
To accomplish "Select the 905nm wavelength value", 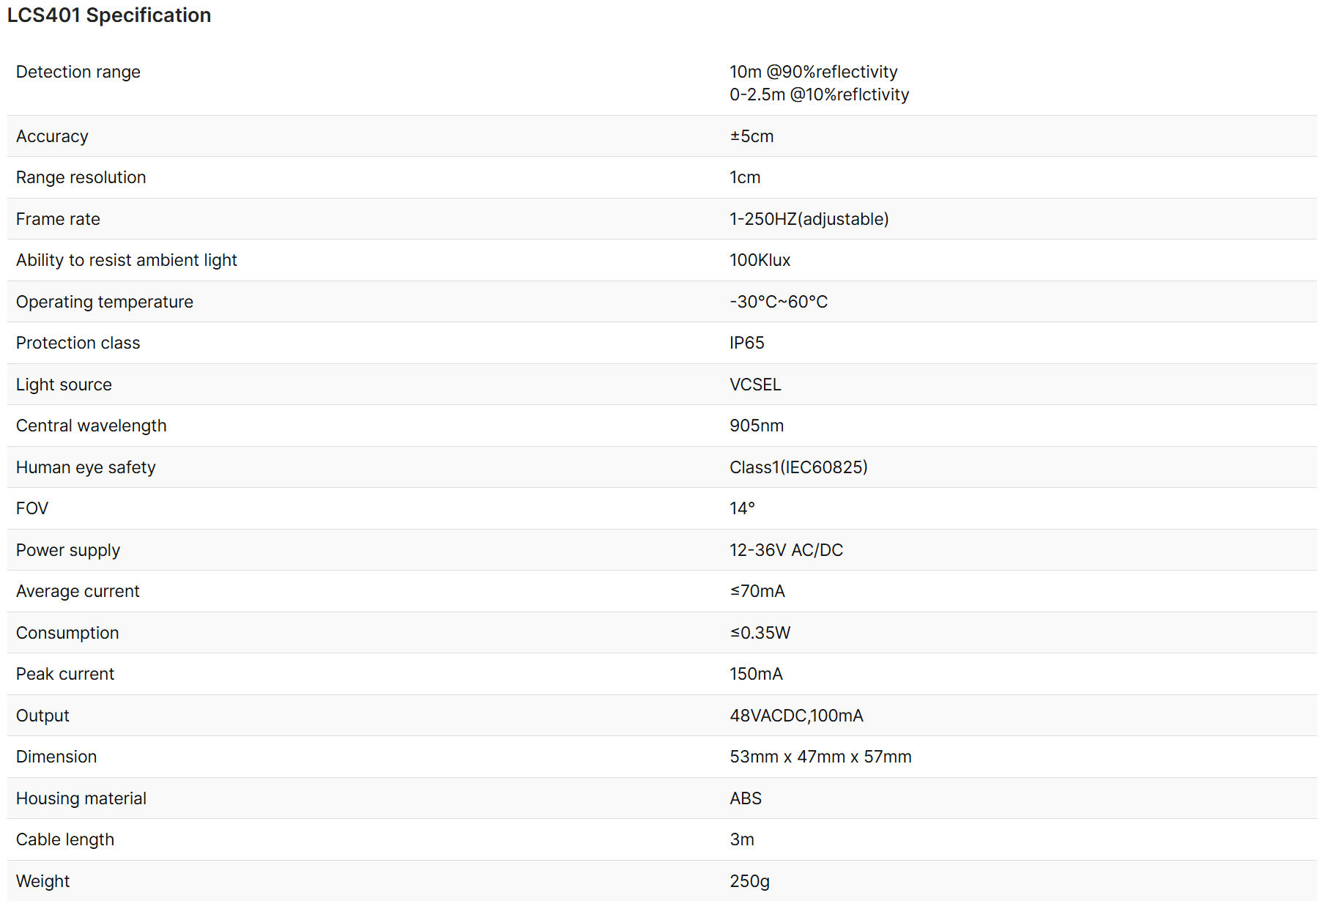I will pyautogui.click(x=756, y=426).
